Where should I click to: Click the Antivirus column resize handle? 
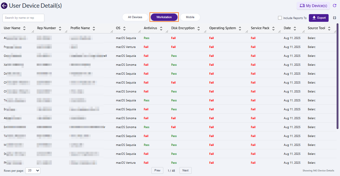pyautogui.click(x=167, y=32)
